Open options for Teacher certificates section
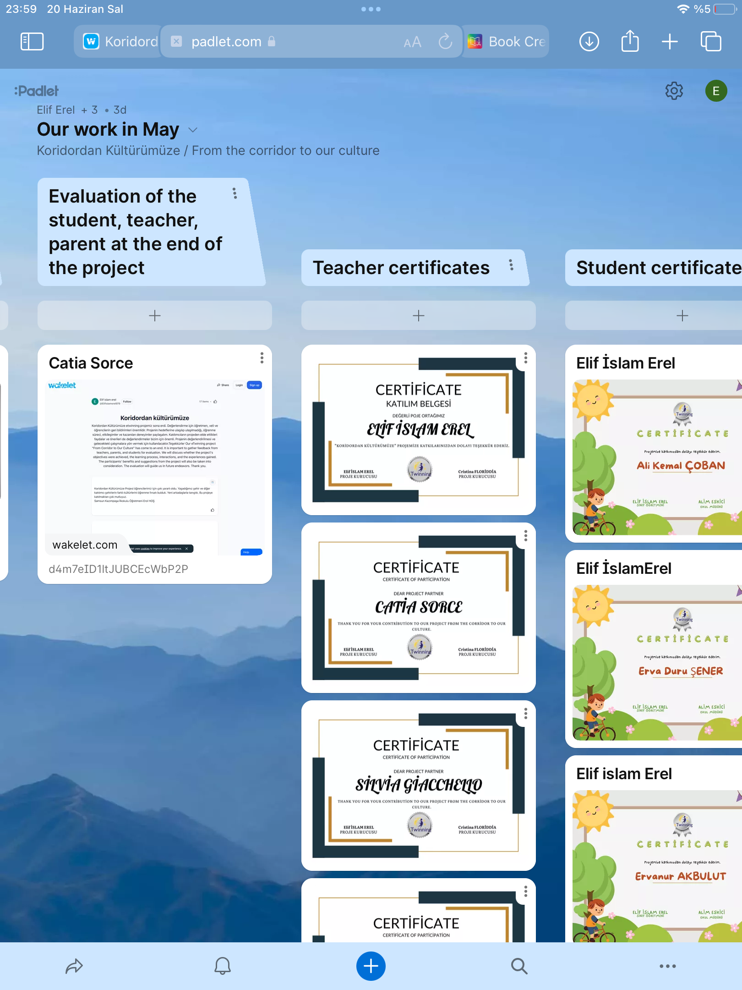 [511, 265]
